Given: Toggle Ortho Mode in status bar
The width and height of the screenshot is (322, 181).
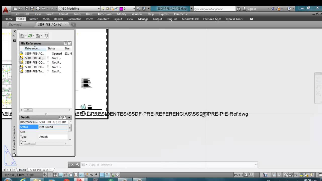Looking at the screenshot, I should (x=60, y=175).
